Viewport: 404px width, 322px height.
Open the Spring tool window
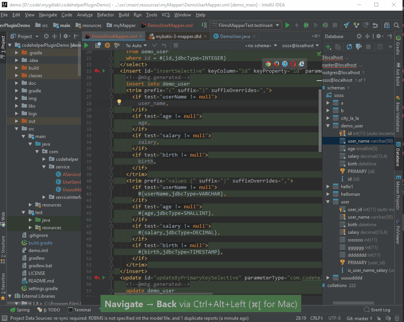(20, 310)
